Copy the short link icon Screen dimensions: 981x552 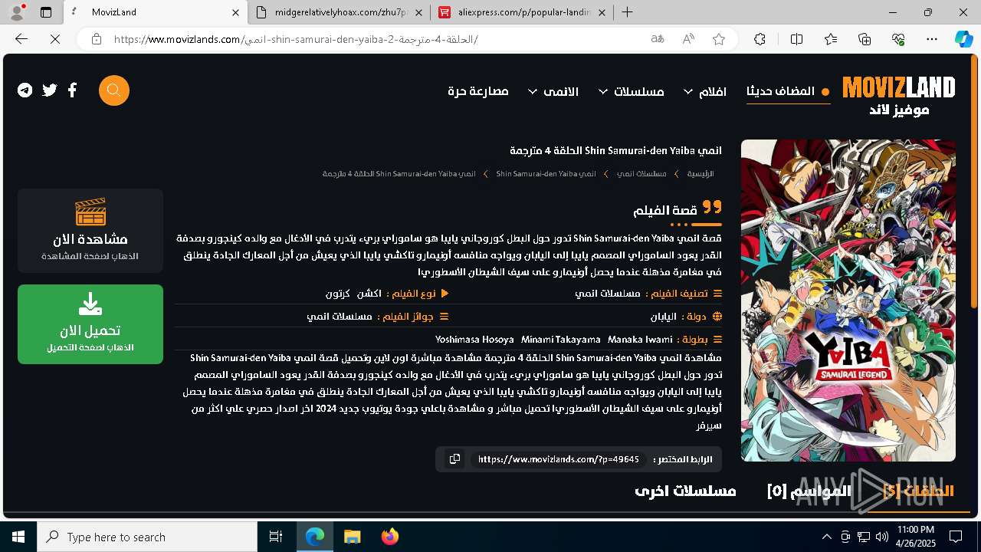[x=454, y=459]
